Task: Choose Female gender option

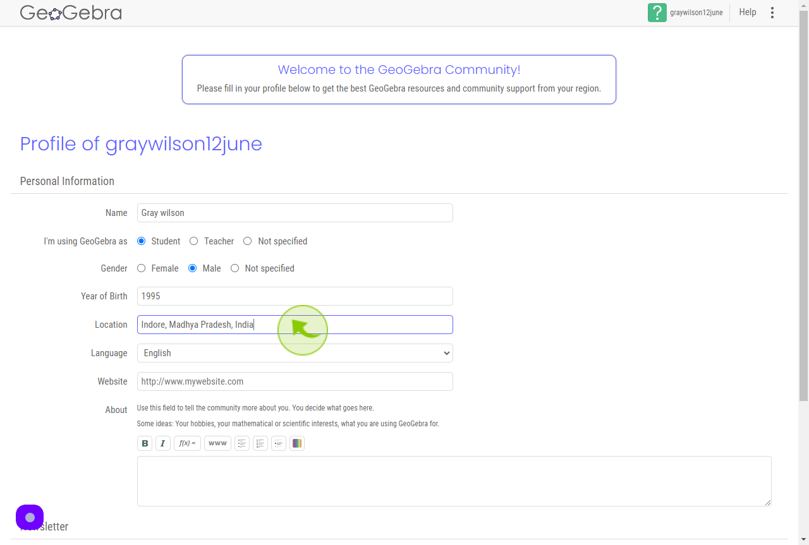Action: [142, 268]
